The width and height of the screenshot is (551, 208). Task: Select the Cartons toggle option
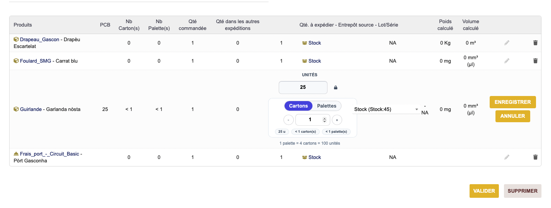(298, 106)
